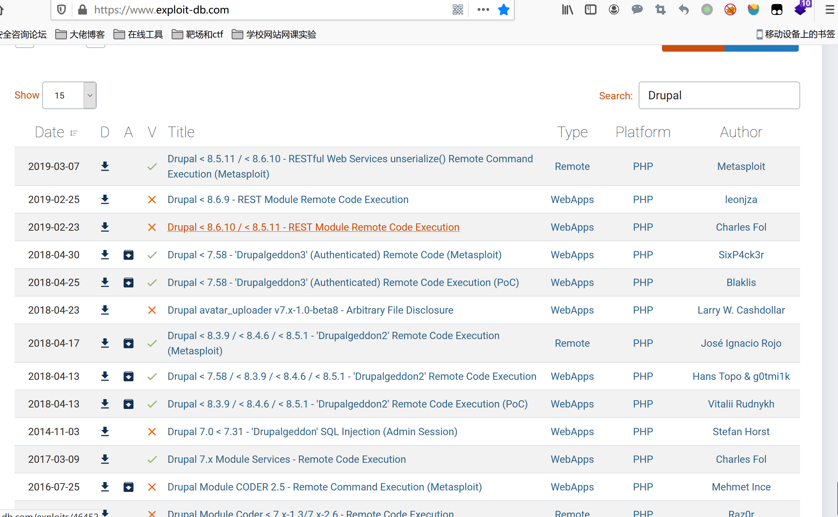This screenshot has height=517, width=838.
Task: Download the 2019-02-23 Charles Fol exploit
Action: (x=105, y=227)
